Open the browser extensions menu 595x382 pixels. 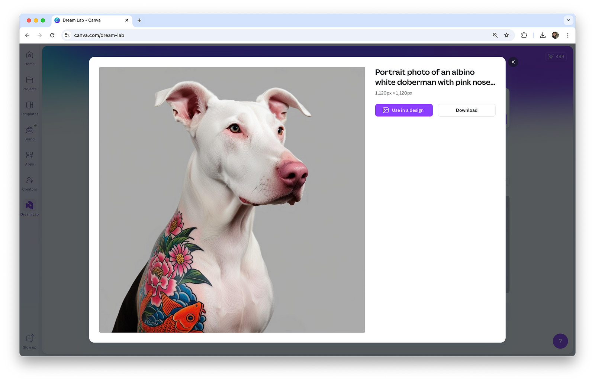point(524,35)
